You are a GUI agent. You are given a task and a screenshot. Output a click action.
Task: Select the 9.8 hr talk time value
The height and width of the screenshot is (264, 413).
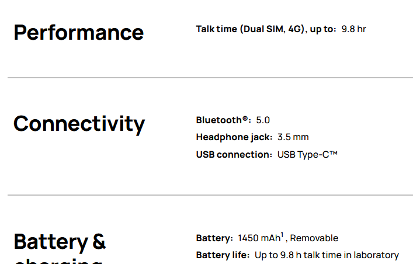coord(353,29)
